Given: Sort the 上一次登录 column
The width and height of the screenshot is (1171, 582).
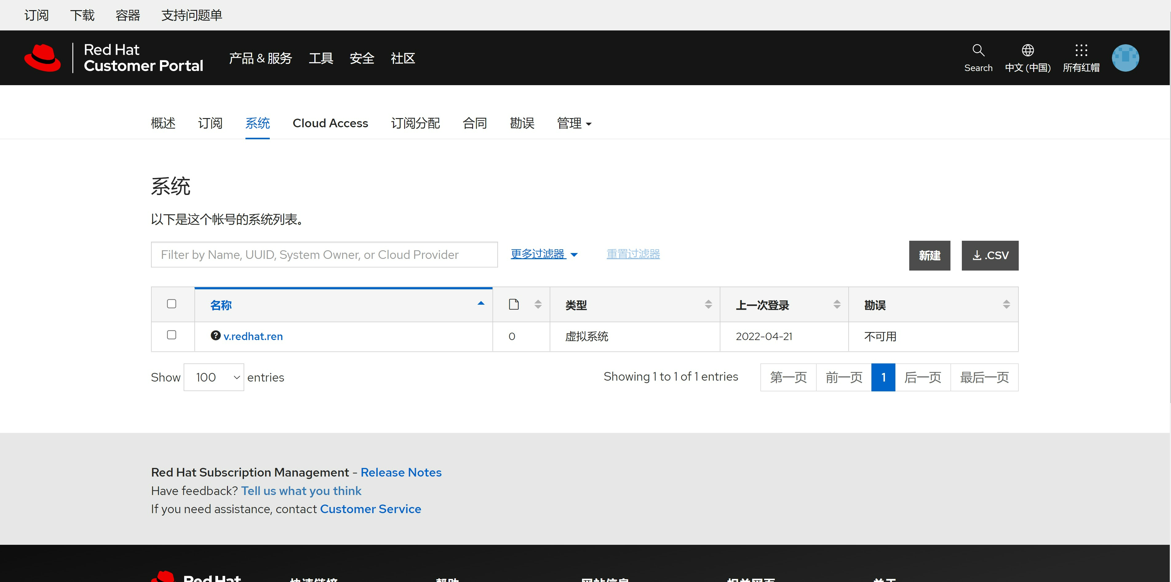Looking at the screenshot, I should (836, 304).
